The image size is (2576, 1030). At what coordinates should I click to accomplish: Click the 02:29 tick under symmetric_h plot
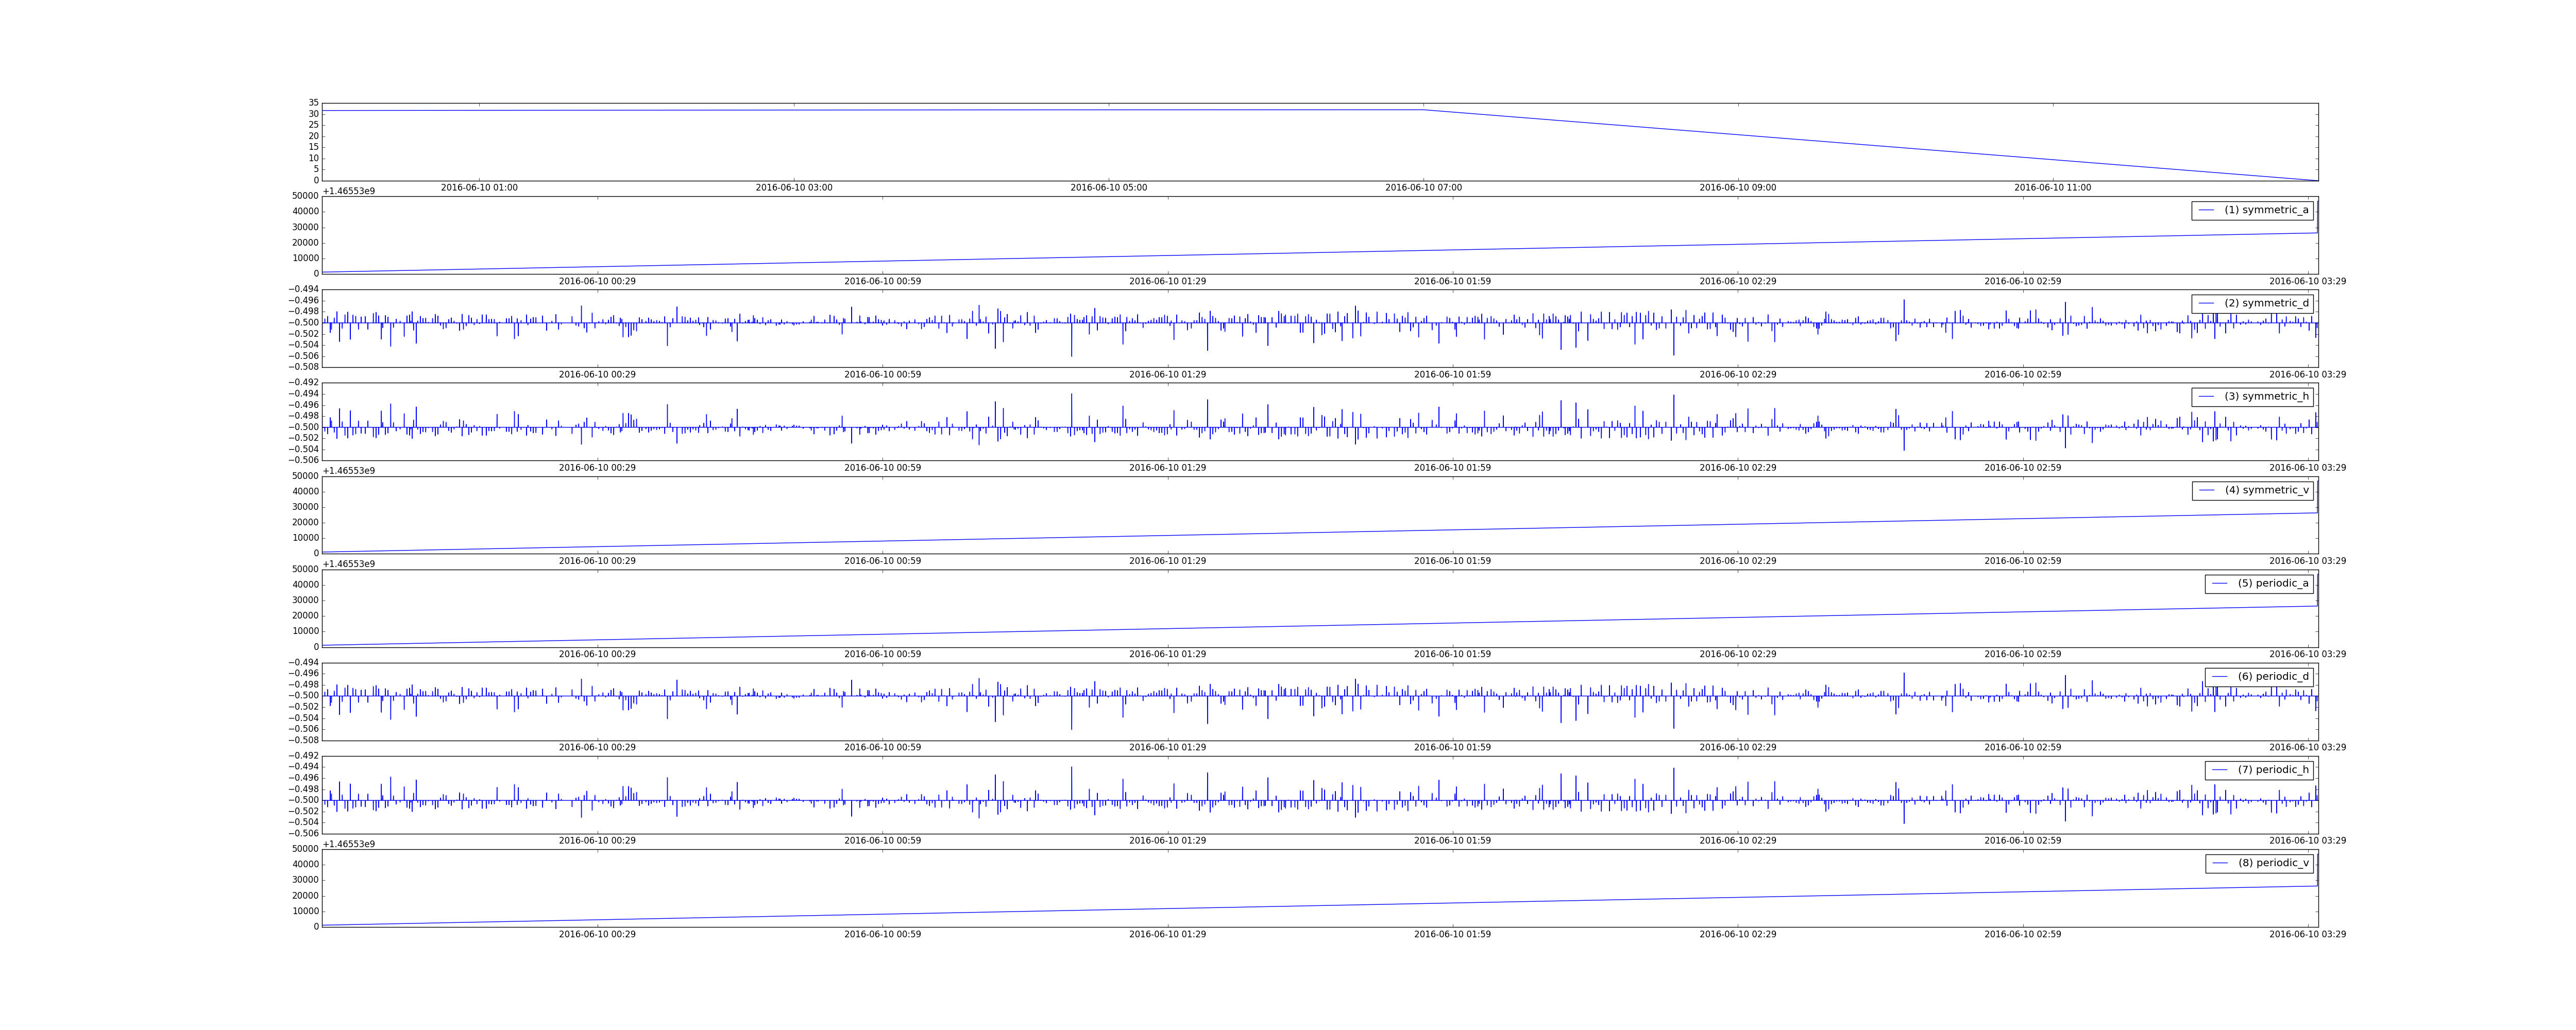(x=1738, y=468)
